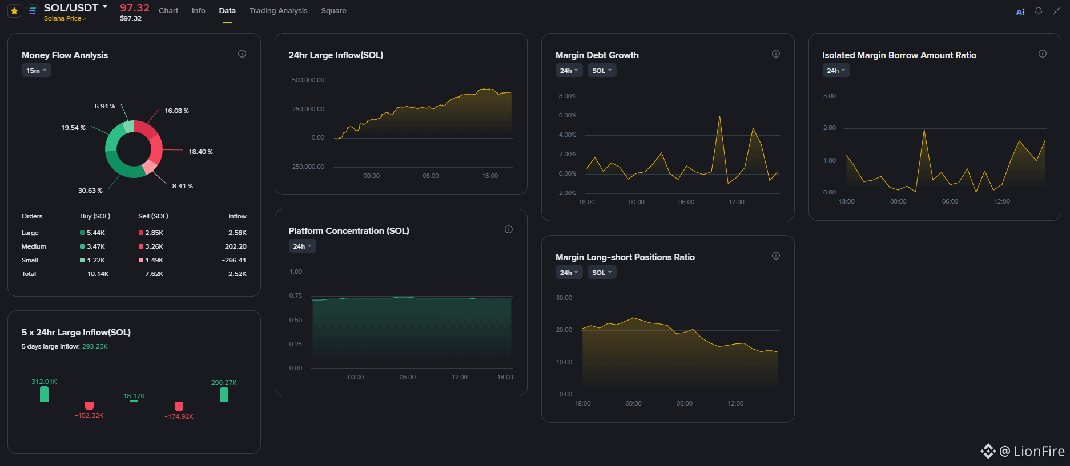Switch to the Chart tab
The width and height of the screenshot is (1070, 466).
tap(168, 11)
